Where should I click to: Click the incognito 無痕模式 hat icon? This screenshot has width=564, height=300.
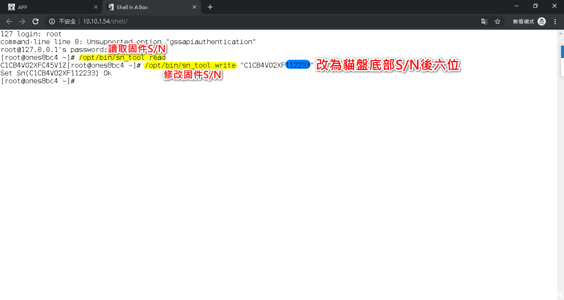(x=542, y=21)
